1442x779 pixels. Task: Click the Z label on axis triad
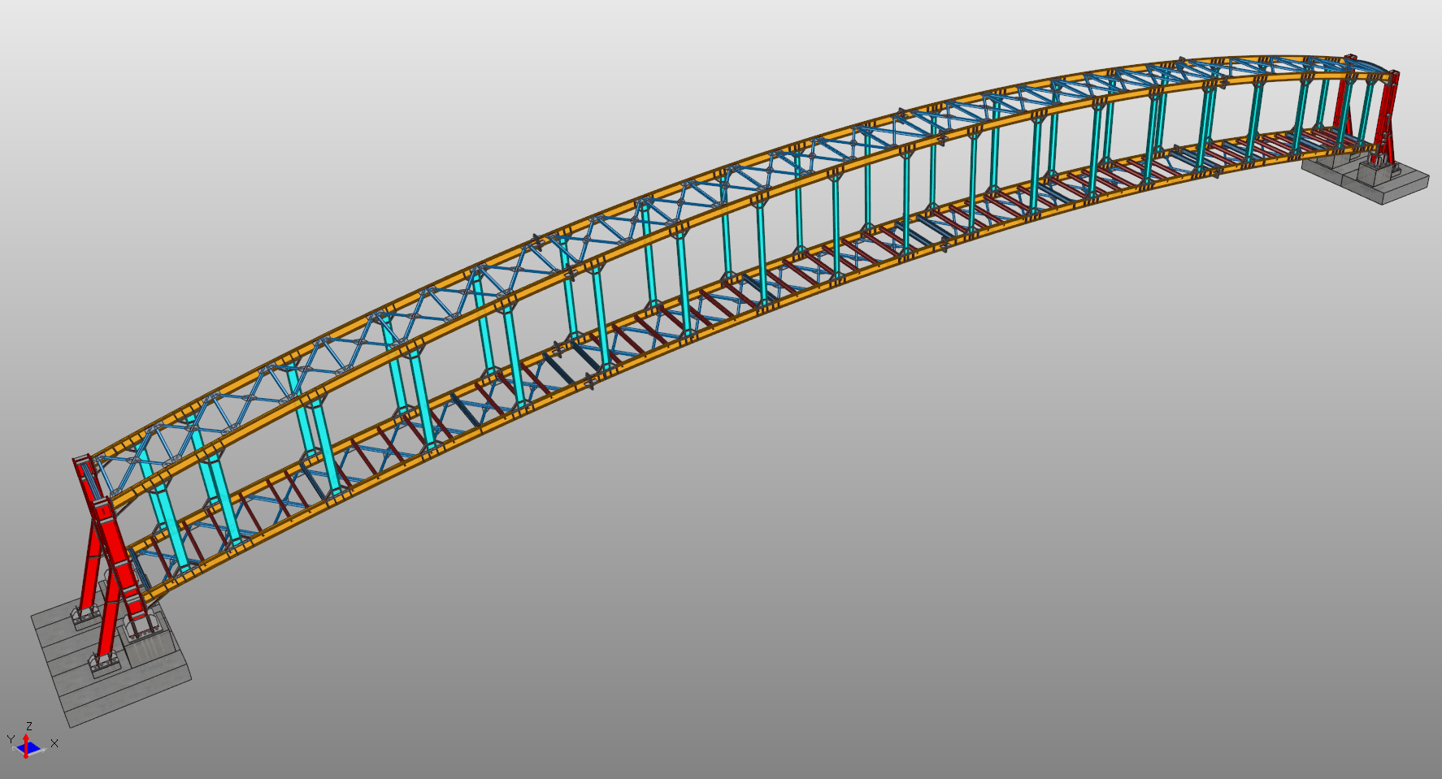pos(29,726)
